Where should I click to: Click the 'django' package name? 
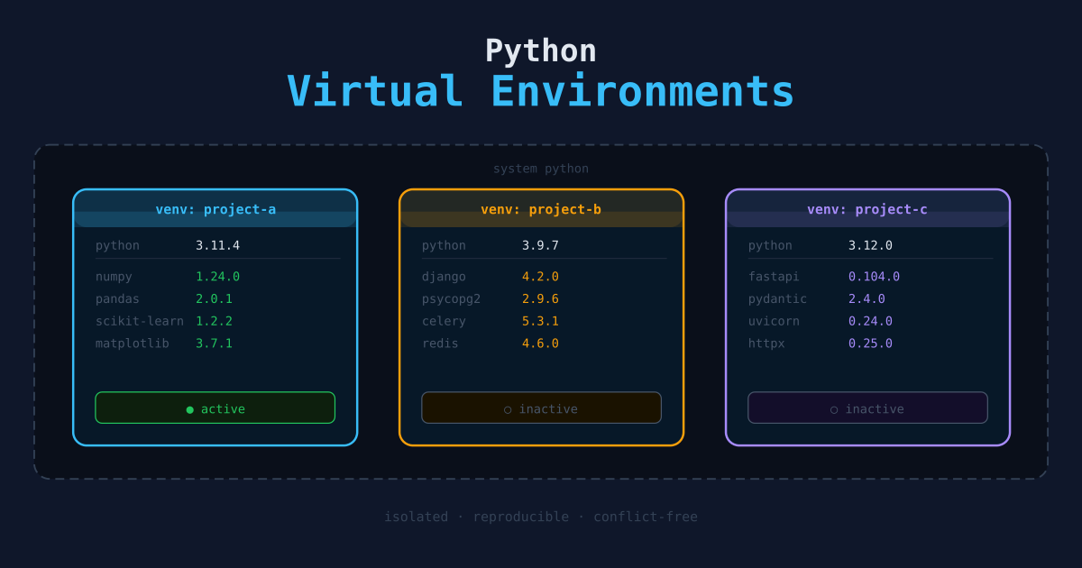point(444,277)
